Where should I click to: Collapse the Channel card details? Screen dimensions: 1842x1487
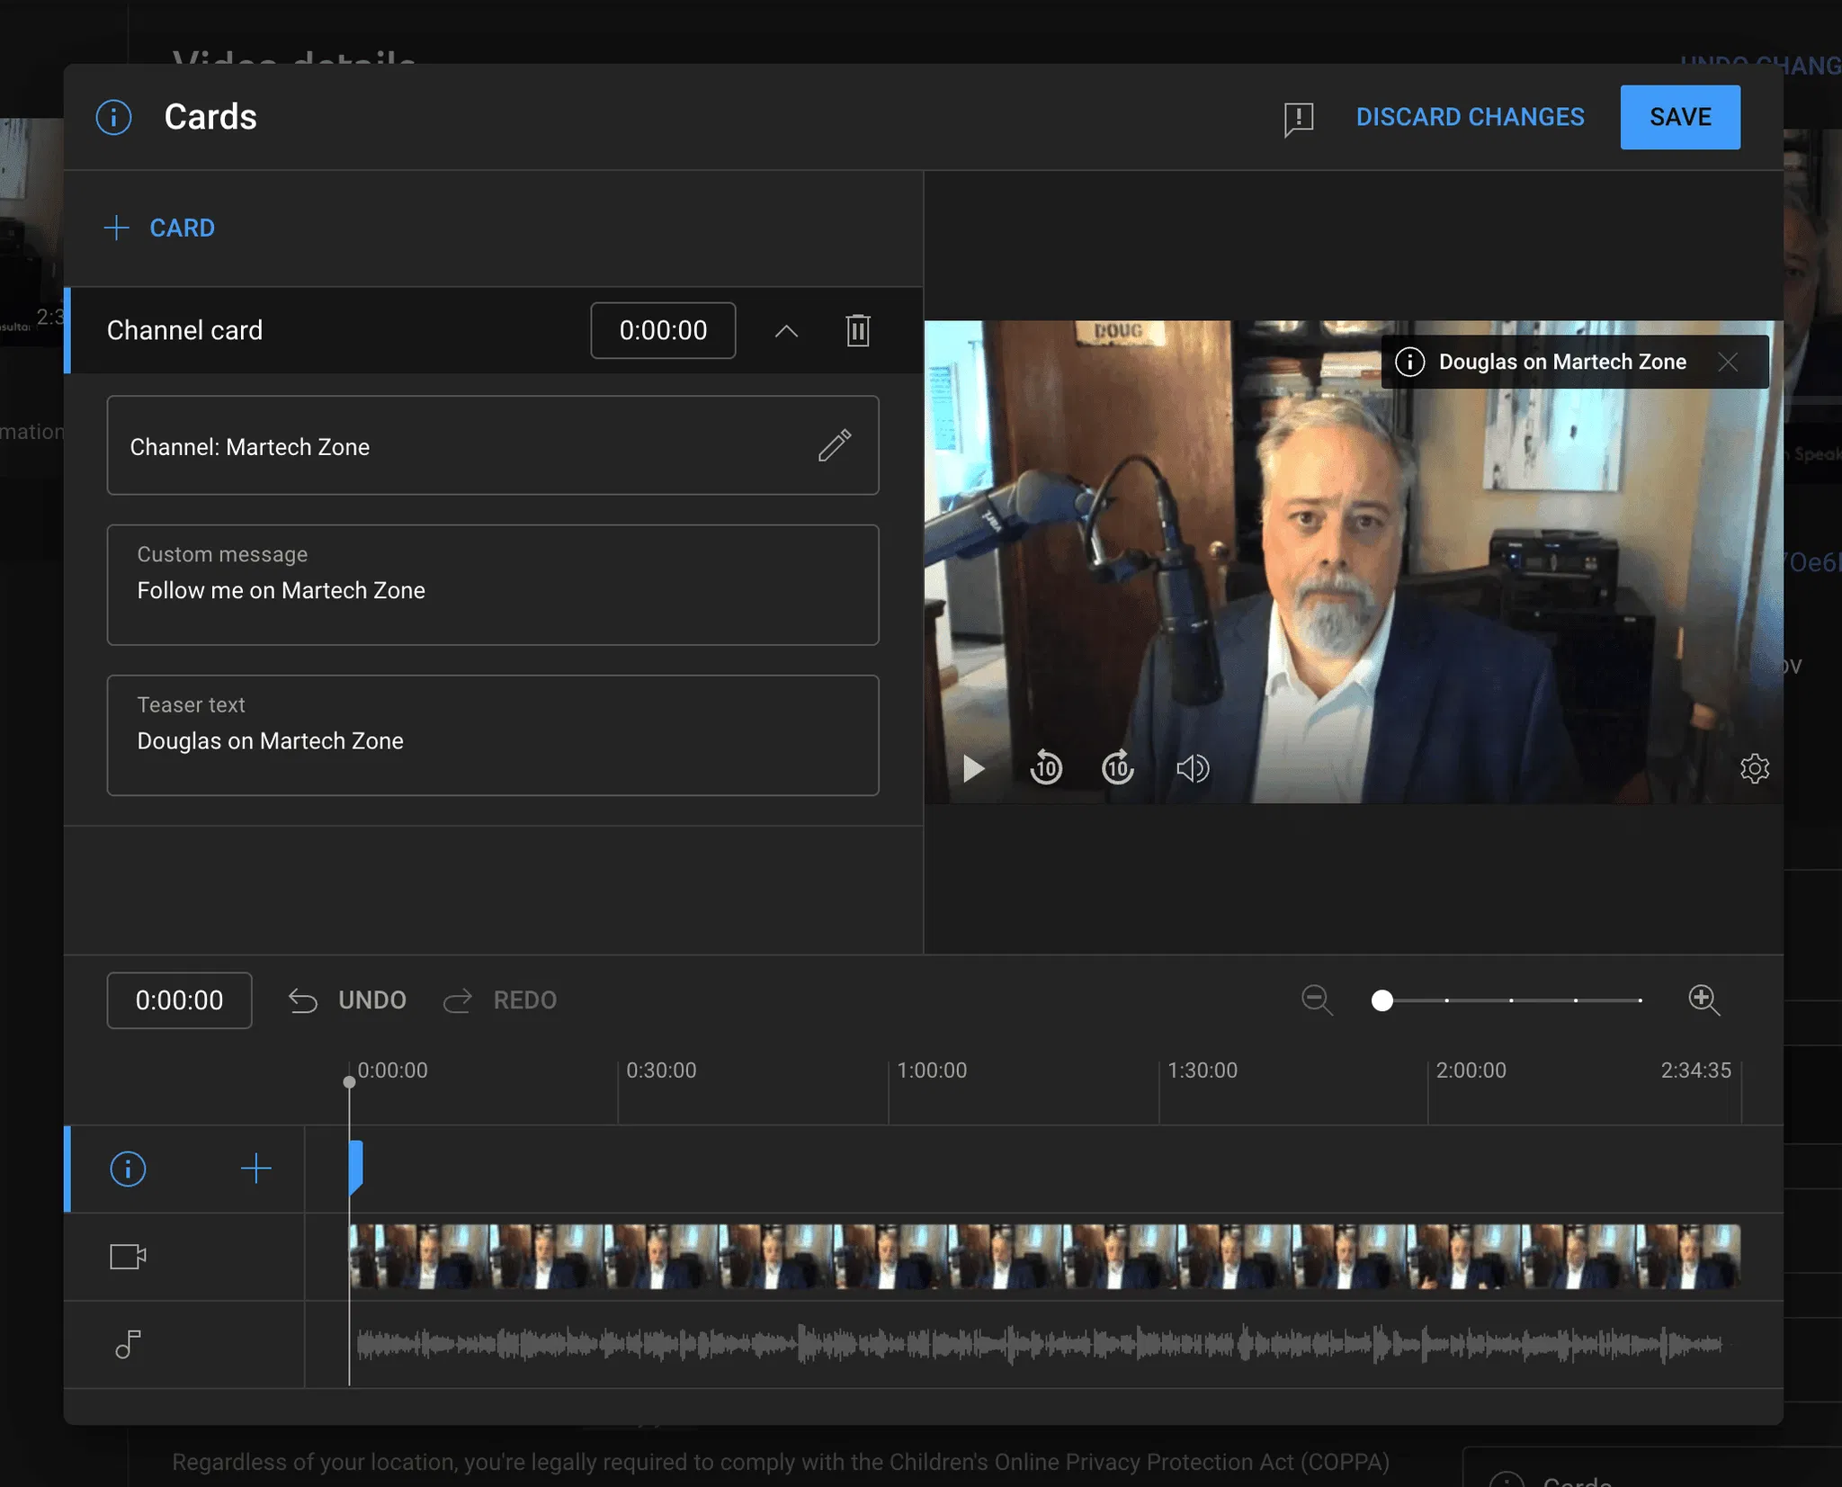tap(786, 330)
